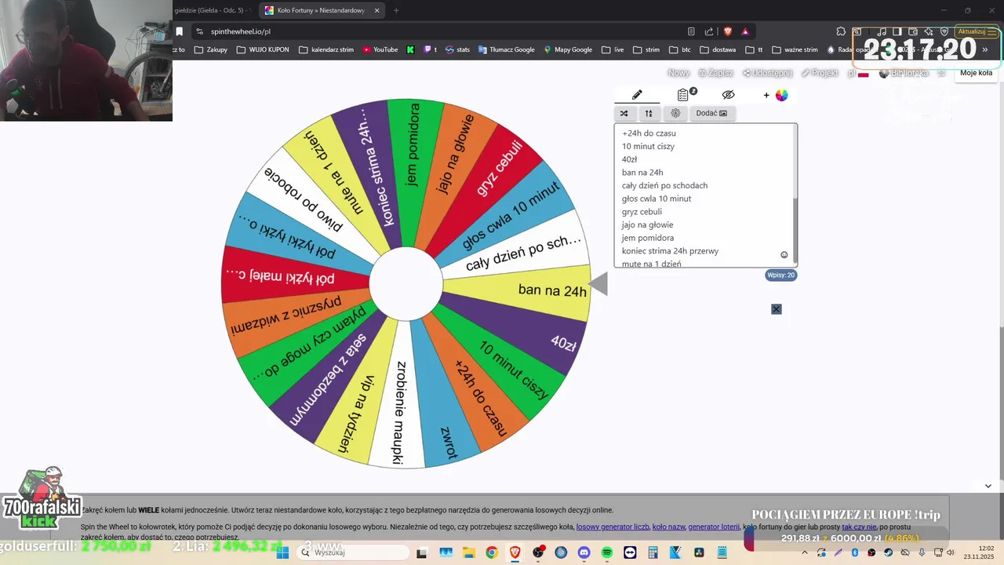Image resolution: width=1004 pixels, height=565 pixels.
Task: Click the Wpisy: 20 counter badge
Action: (x=781, y=275)
